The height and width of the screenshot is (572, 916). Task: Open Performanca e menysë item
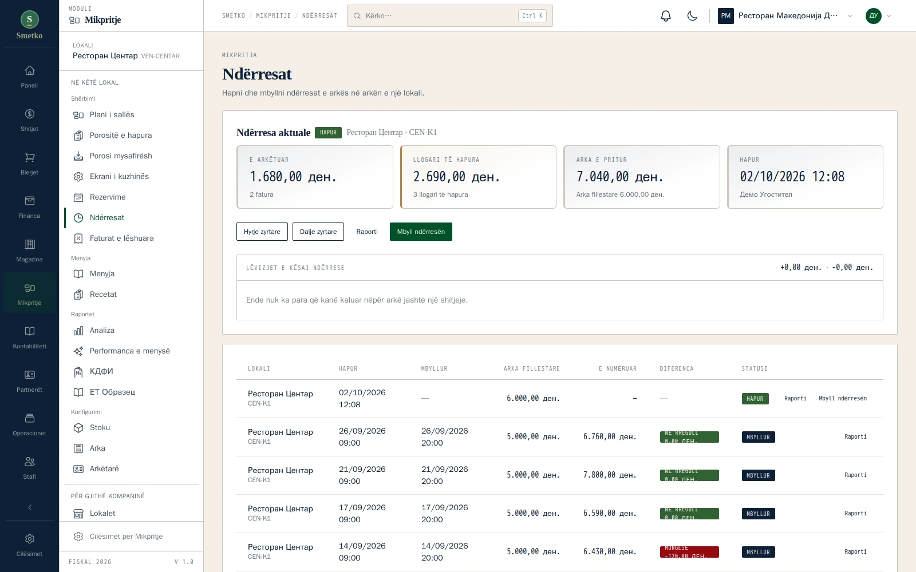(x=132, y=351)
